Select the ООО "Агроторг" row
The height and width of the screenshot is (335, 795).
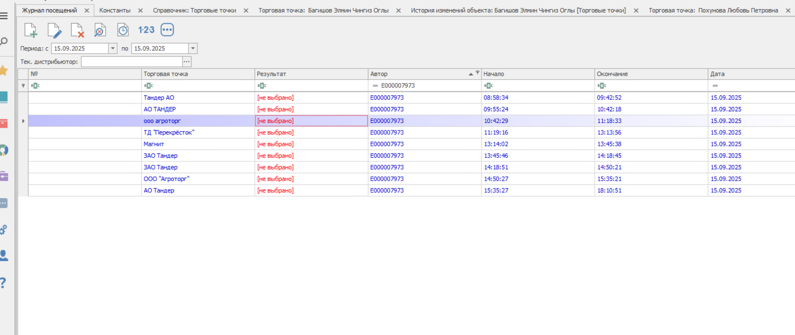click(x=411, y=179)
